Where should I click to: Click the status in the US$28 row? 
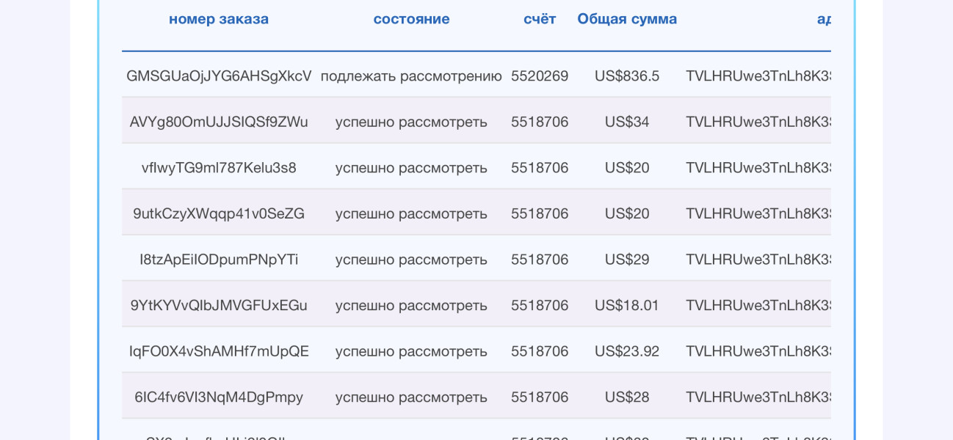[411, 397]
